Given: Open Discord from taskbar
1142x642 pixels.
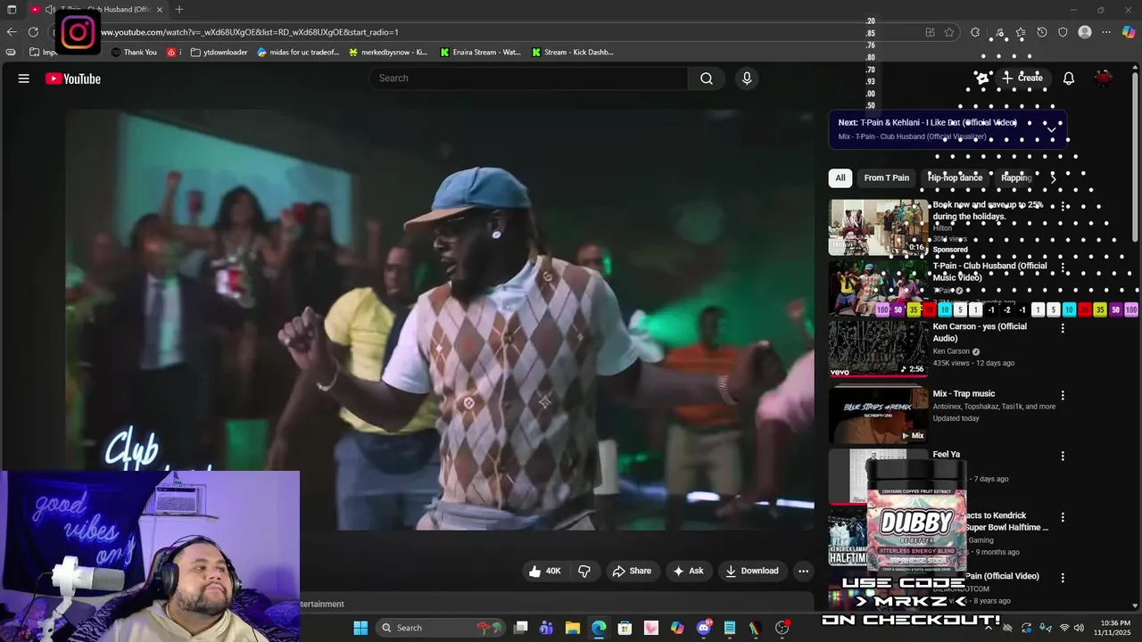Looking at the screenshot, I should [704, 628].
